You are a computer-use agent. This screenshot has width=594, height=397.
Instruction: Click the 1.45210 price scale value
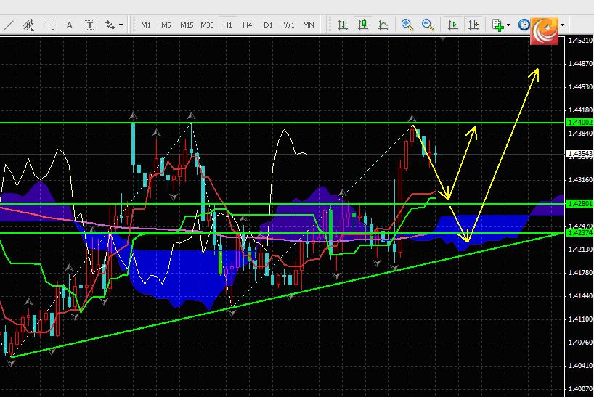pos(580,40)
